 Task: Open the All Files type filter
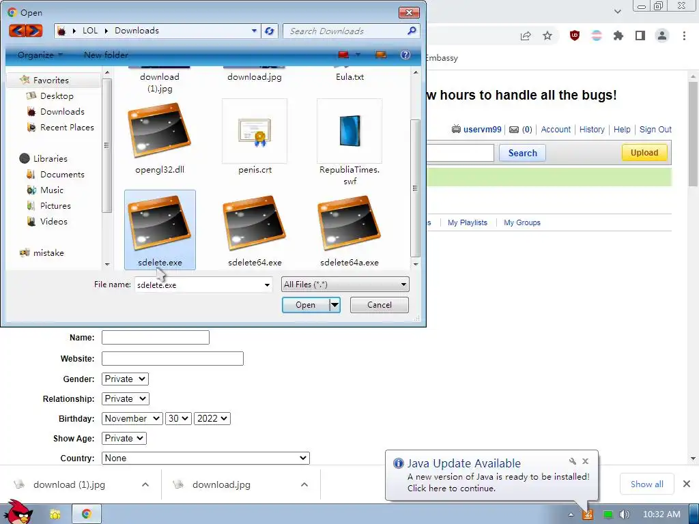coord(345,285)
